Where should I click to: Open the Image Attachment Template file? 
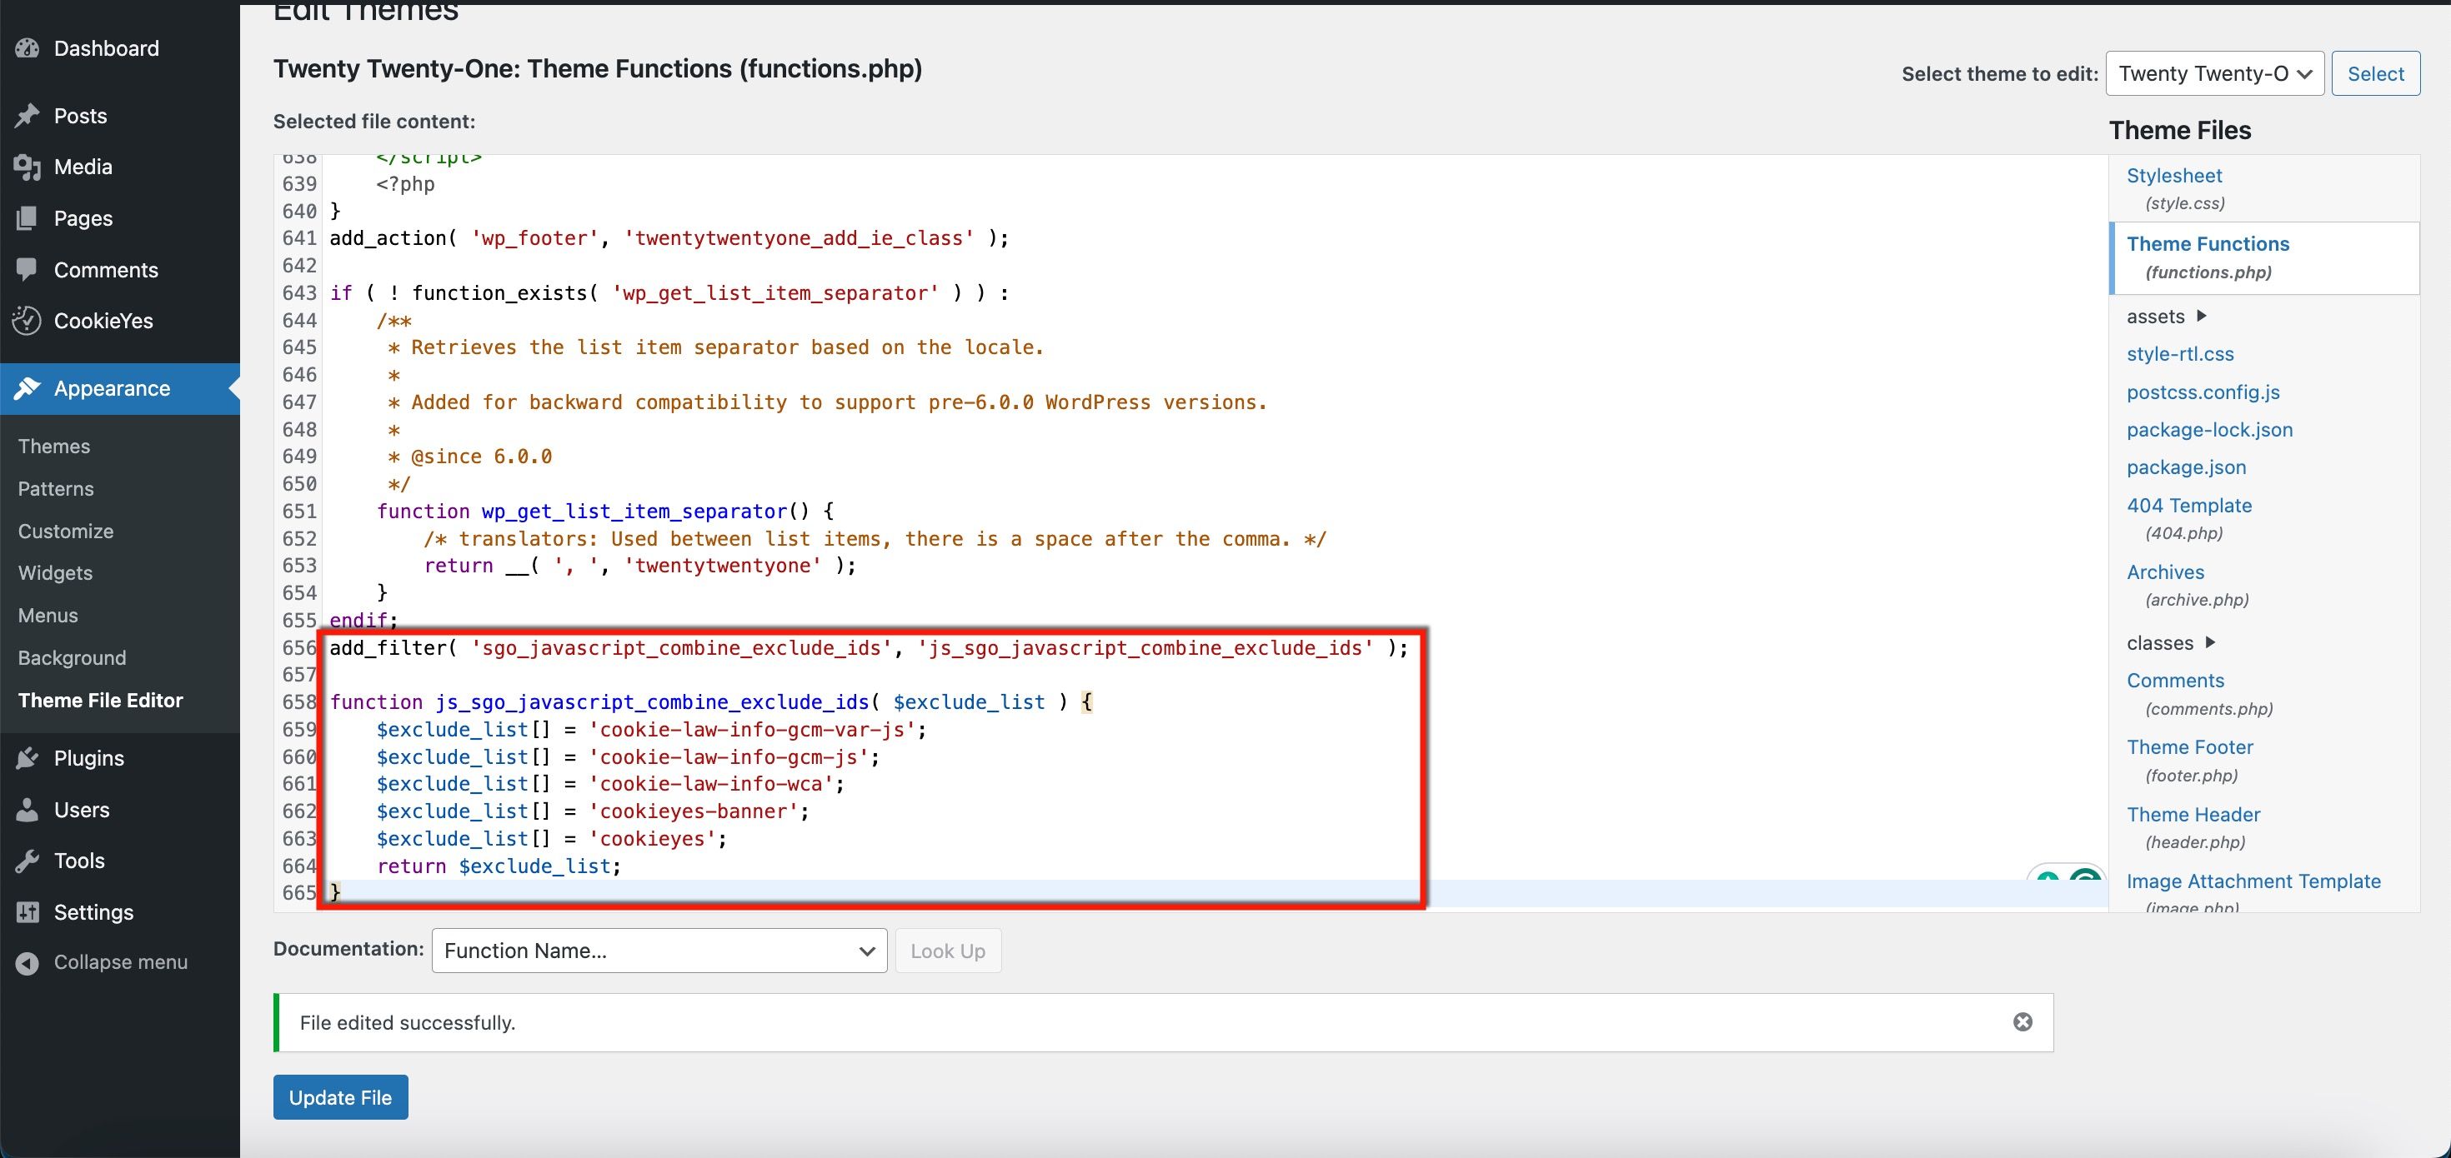[x=2253, y=881]
